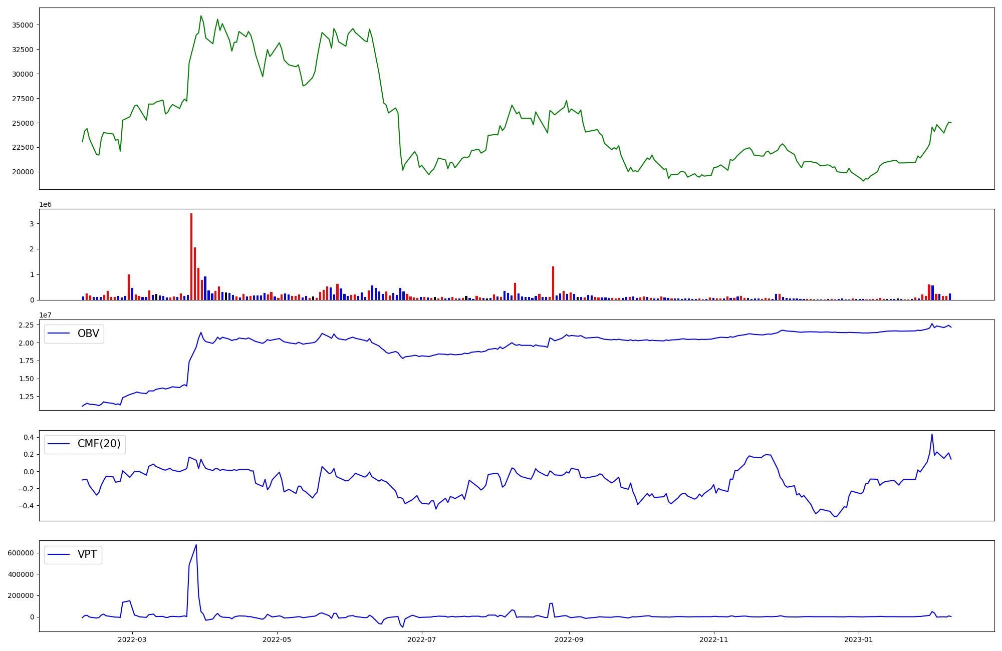Click the VPT legend label

(x=87, y=554)
